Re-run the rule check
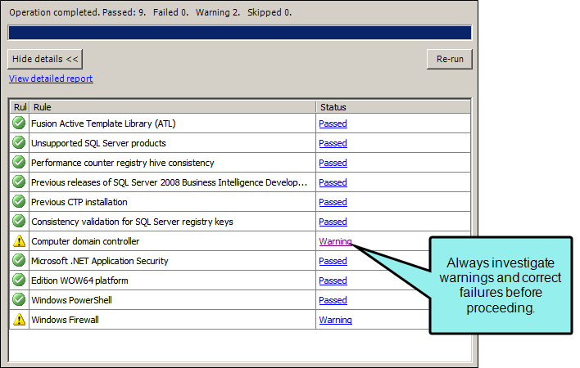This screenshot has height=368, width=580. tap(450, 59)
